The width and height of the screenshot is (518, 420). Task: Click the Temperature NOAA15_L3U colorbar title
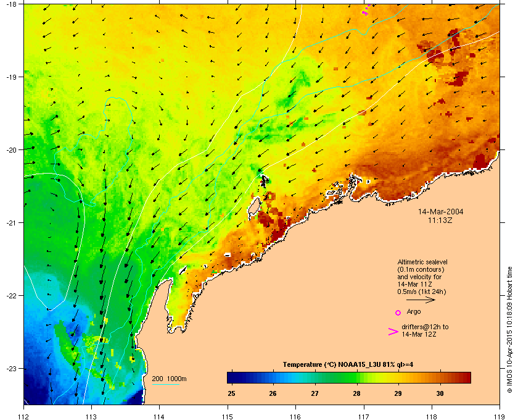coord(348,365)
